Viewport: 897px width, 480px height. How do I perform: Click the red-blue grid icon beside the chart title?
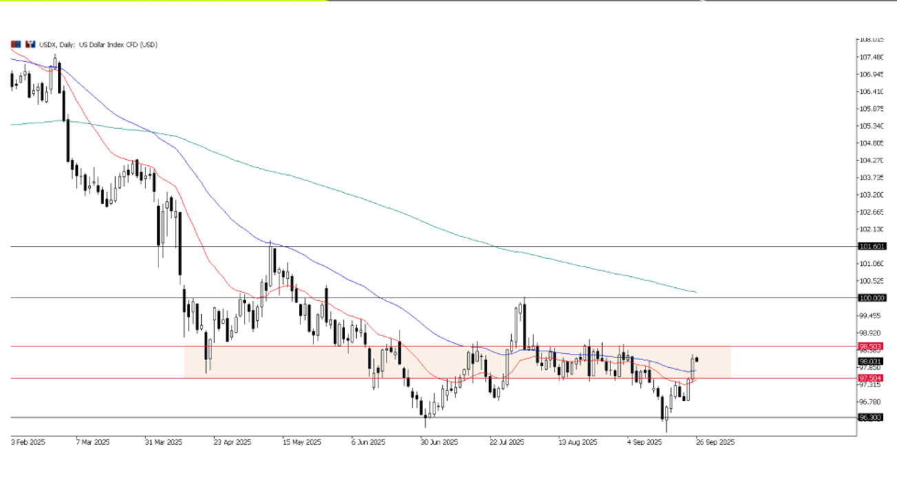(15, 44)
